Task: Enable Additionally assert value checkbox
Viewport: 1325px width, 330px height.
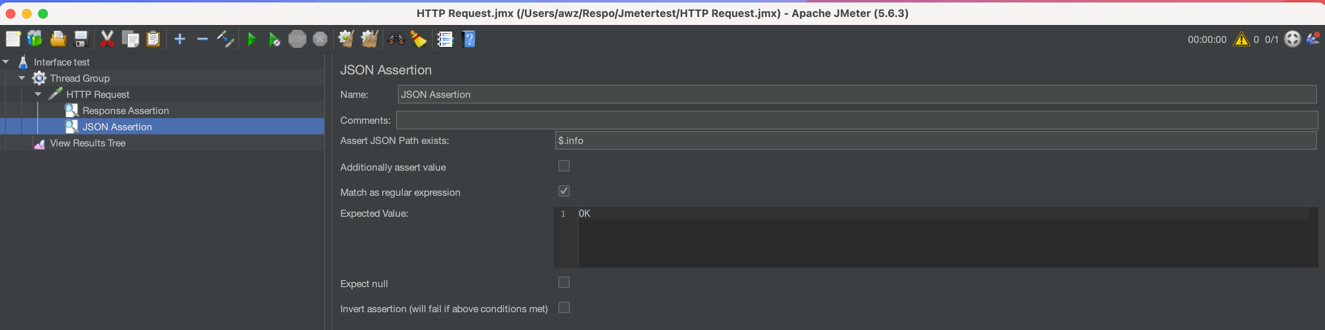Action: coord(564,166)
